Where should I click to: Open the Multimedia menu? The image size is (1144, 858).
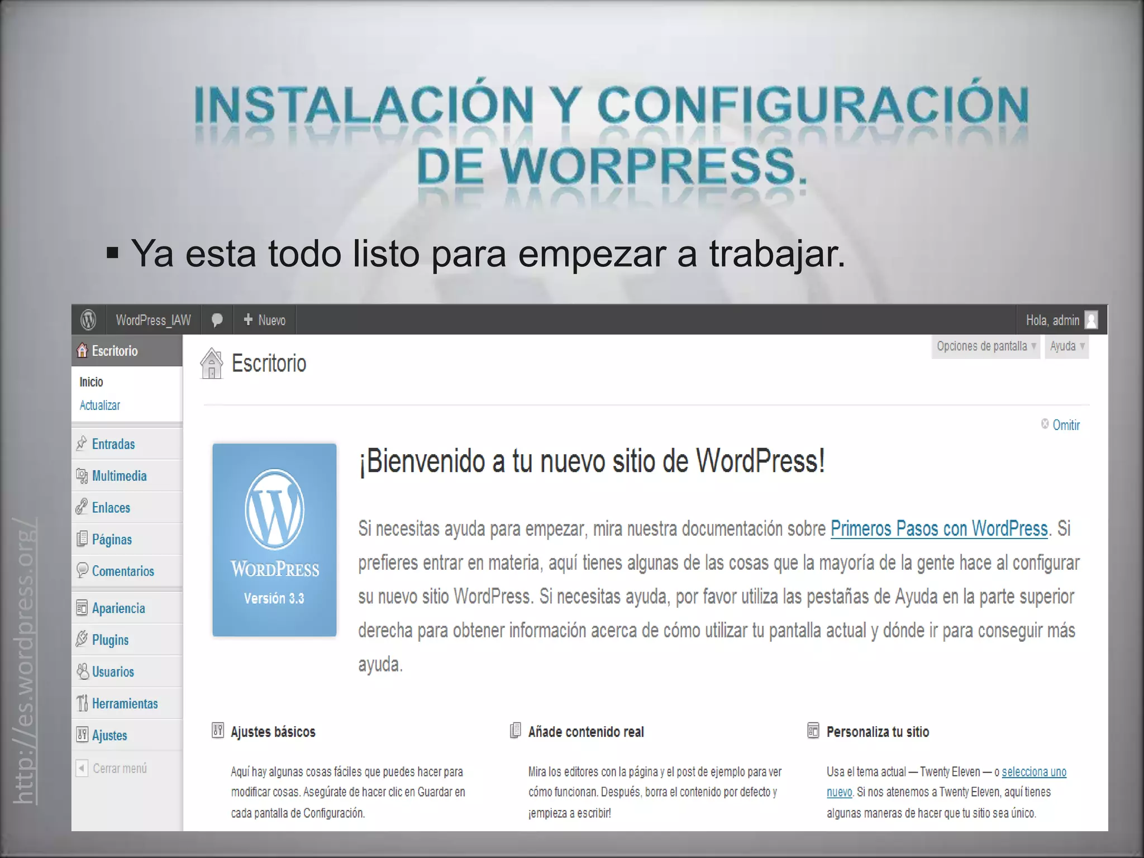[x=127, y=475]
